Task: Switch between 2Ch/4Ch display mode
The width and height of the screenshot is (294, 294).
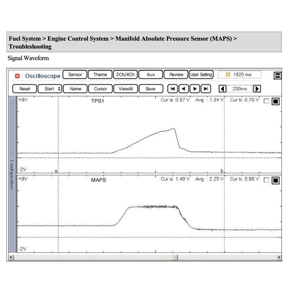Action: click(125, 75)
